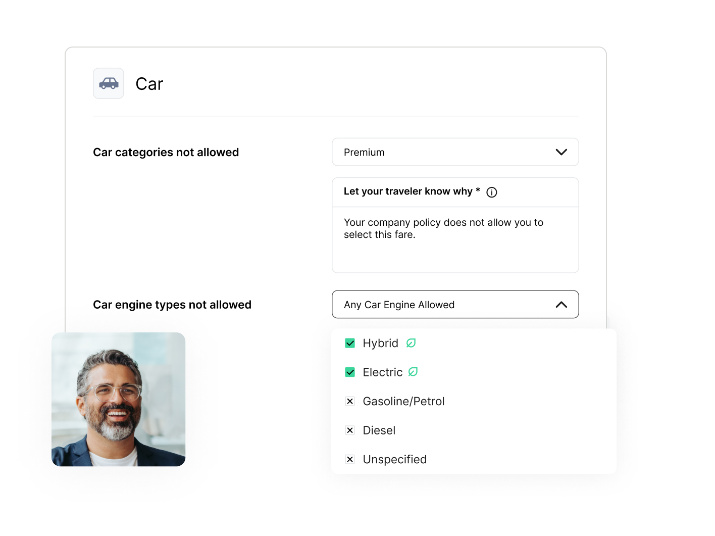Uncheck the Hybrid checkbox

(350, 344)
